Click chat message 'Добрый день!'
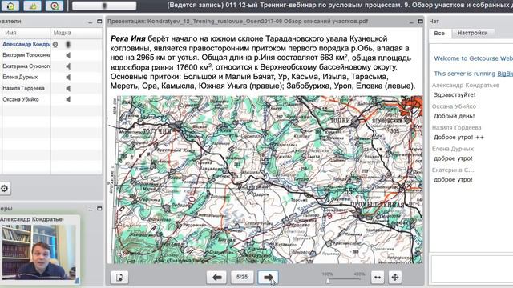This screenshot has height=288, width=513. pyautogui.click(x=454, y=116)
